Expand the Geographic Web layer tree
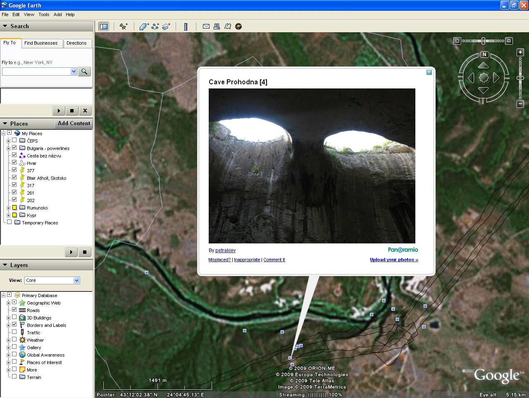The width and height of the screenshot is (529, 398). click(8, 303)
